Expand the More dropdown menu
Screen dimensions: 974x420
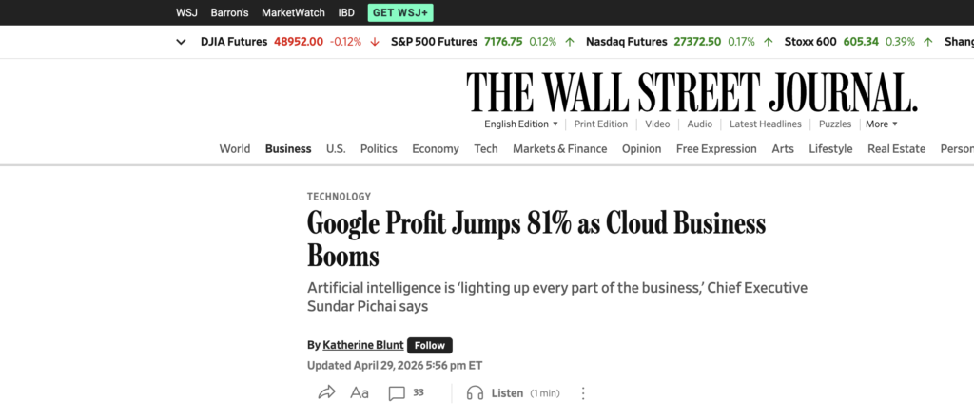881,124
